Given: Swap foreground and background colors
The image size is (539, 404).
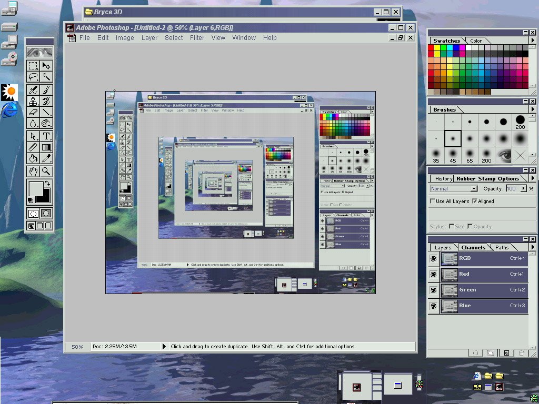Looking at the screenshot, I should pyautogui.click(x=47, y=184).
